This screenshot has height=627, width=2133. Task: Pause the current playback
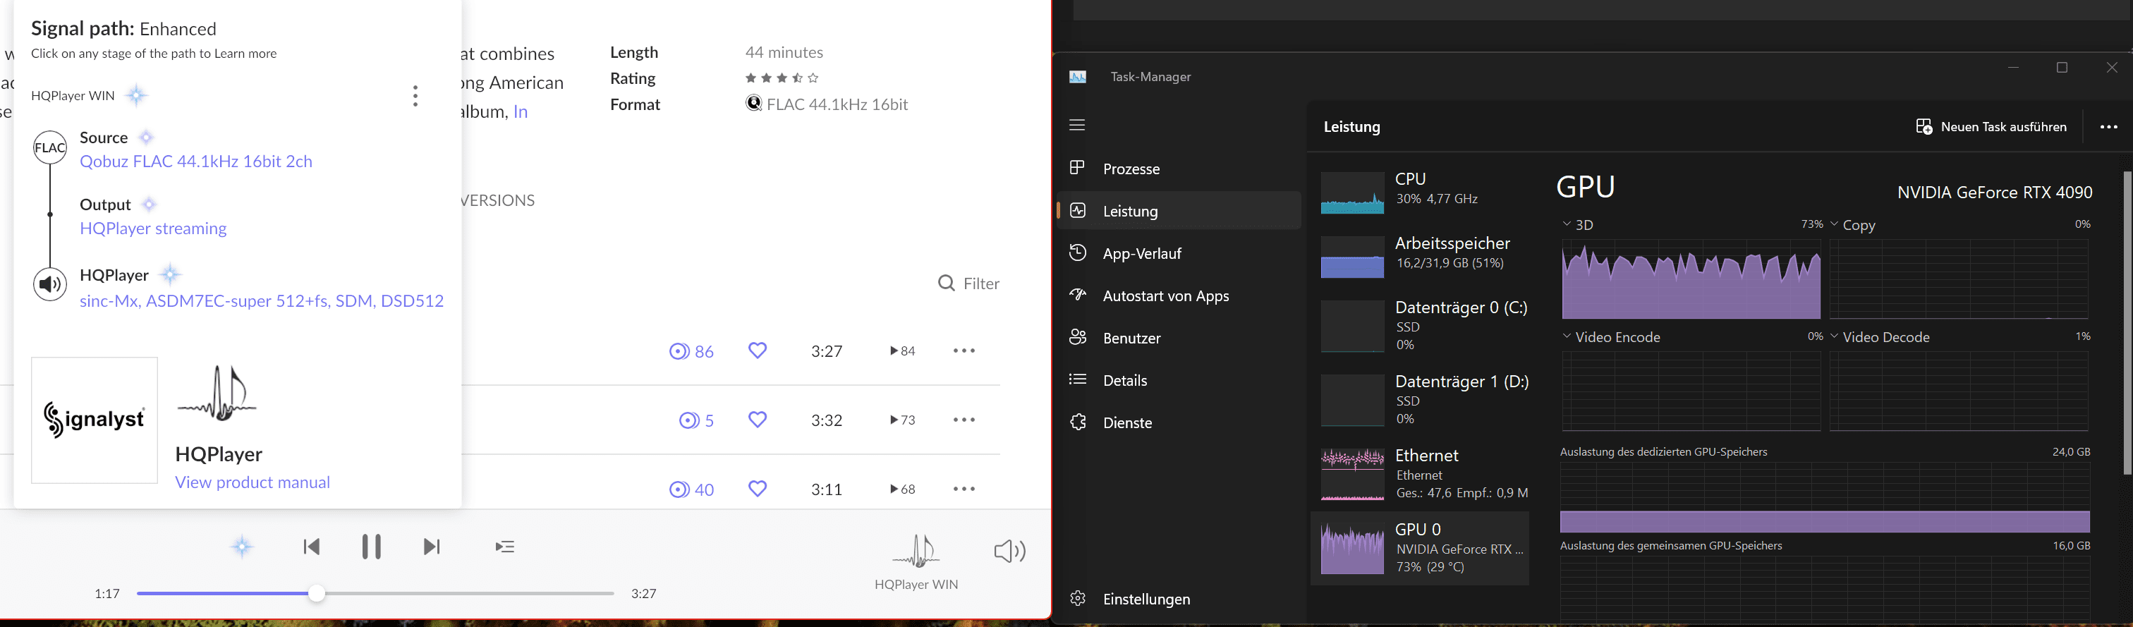point(372,547)
